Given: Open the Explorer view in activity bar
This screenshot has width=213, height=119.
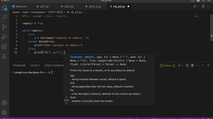Looking at the screenshot, I should pos(4,8).
